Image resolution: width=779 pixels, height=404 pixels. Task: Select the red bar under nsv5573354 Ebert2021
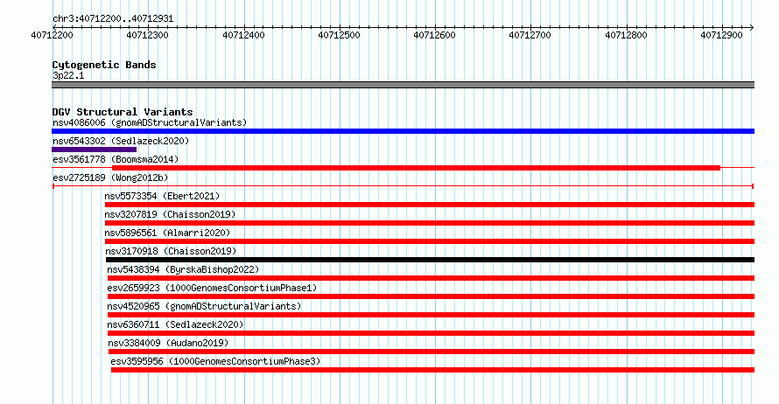pyautogui.click(x=430, y=205)
